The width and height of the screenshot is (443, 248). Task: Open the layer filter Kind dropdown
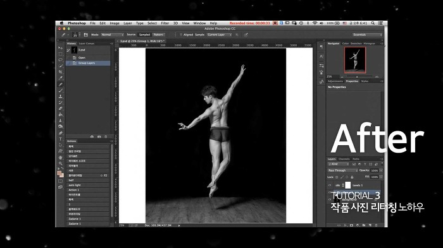coord(339,164)
